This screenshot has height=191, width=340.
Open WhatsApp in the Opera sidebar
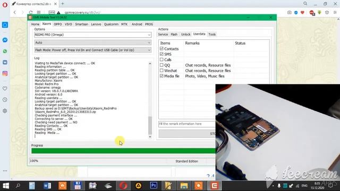[x=5, y=51]
